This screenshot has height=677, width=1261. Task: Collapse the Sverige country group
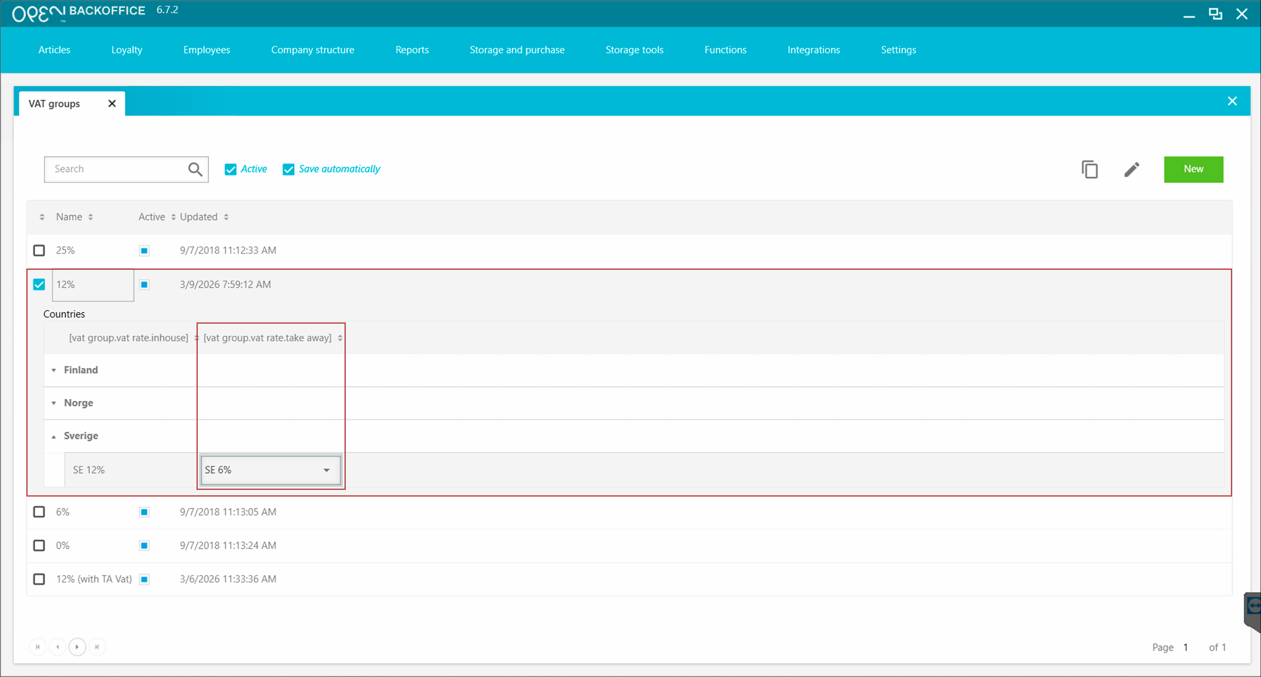pyautogui.click(x=54, y=436)
